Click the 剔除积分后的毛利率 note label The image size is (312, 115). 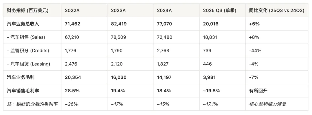32,104
